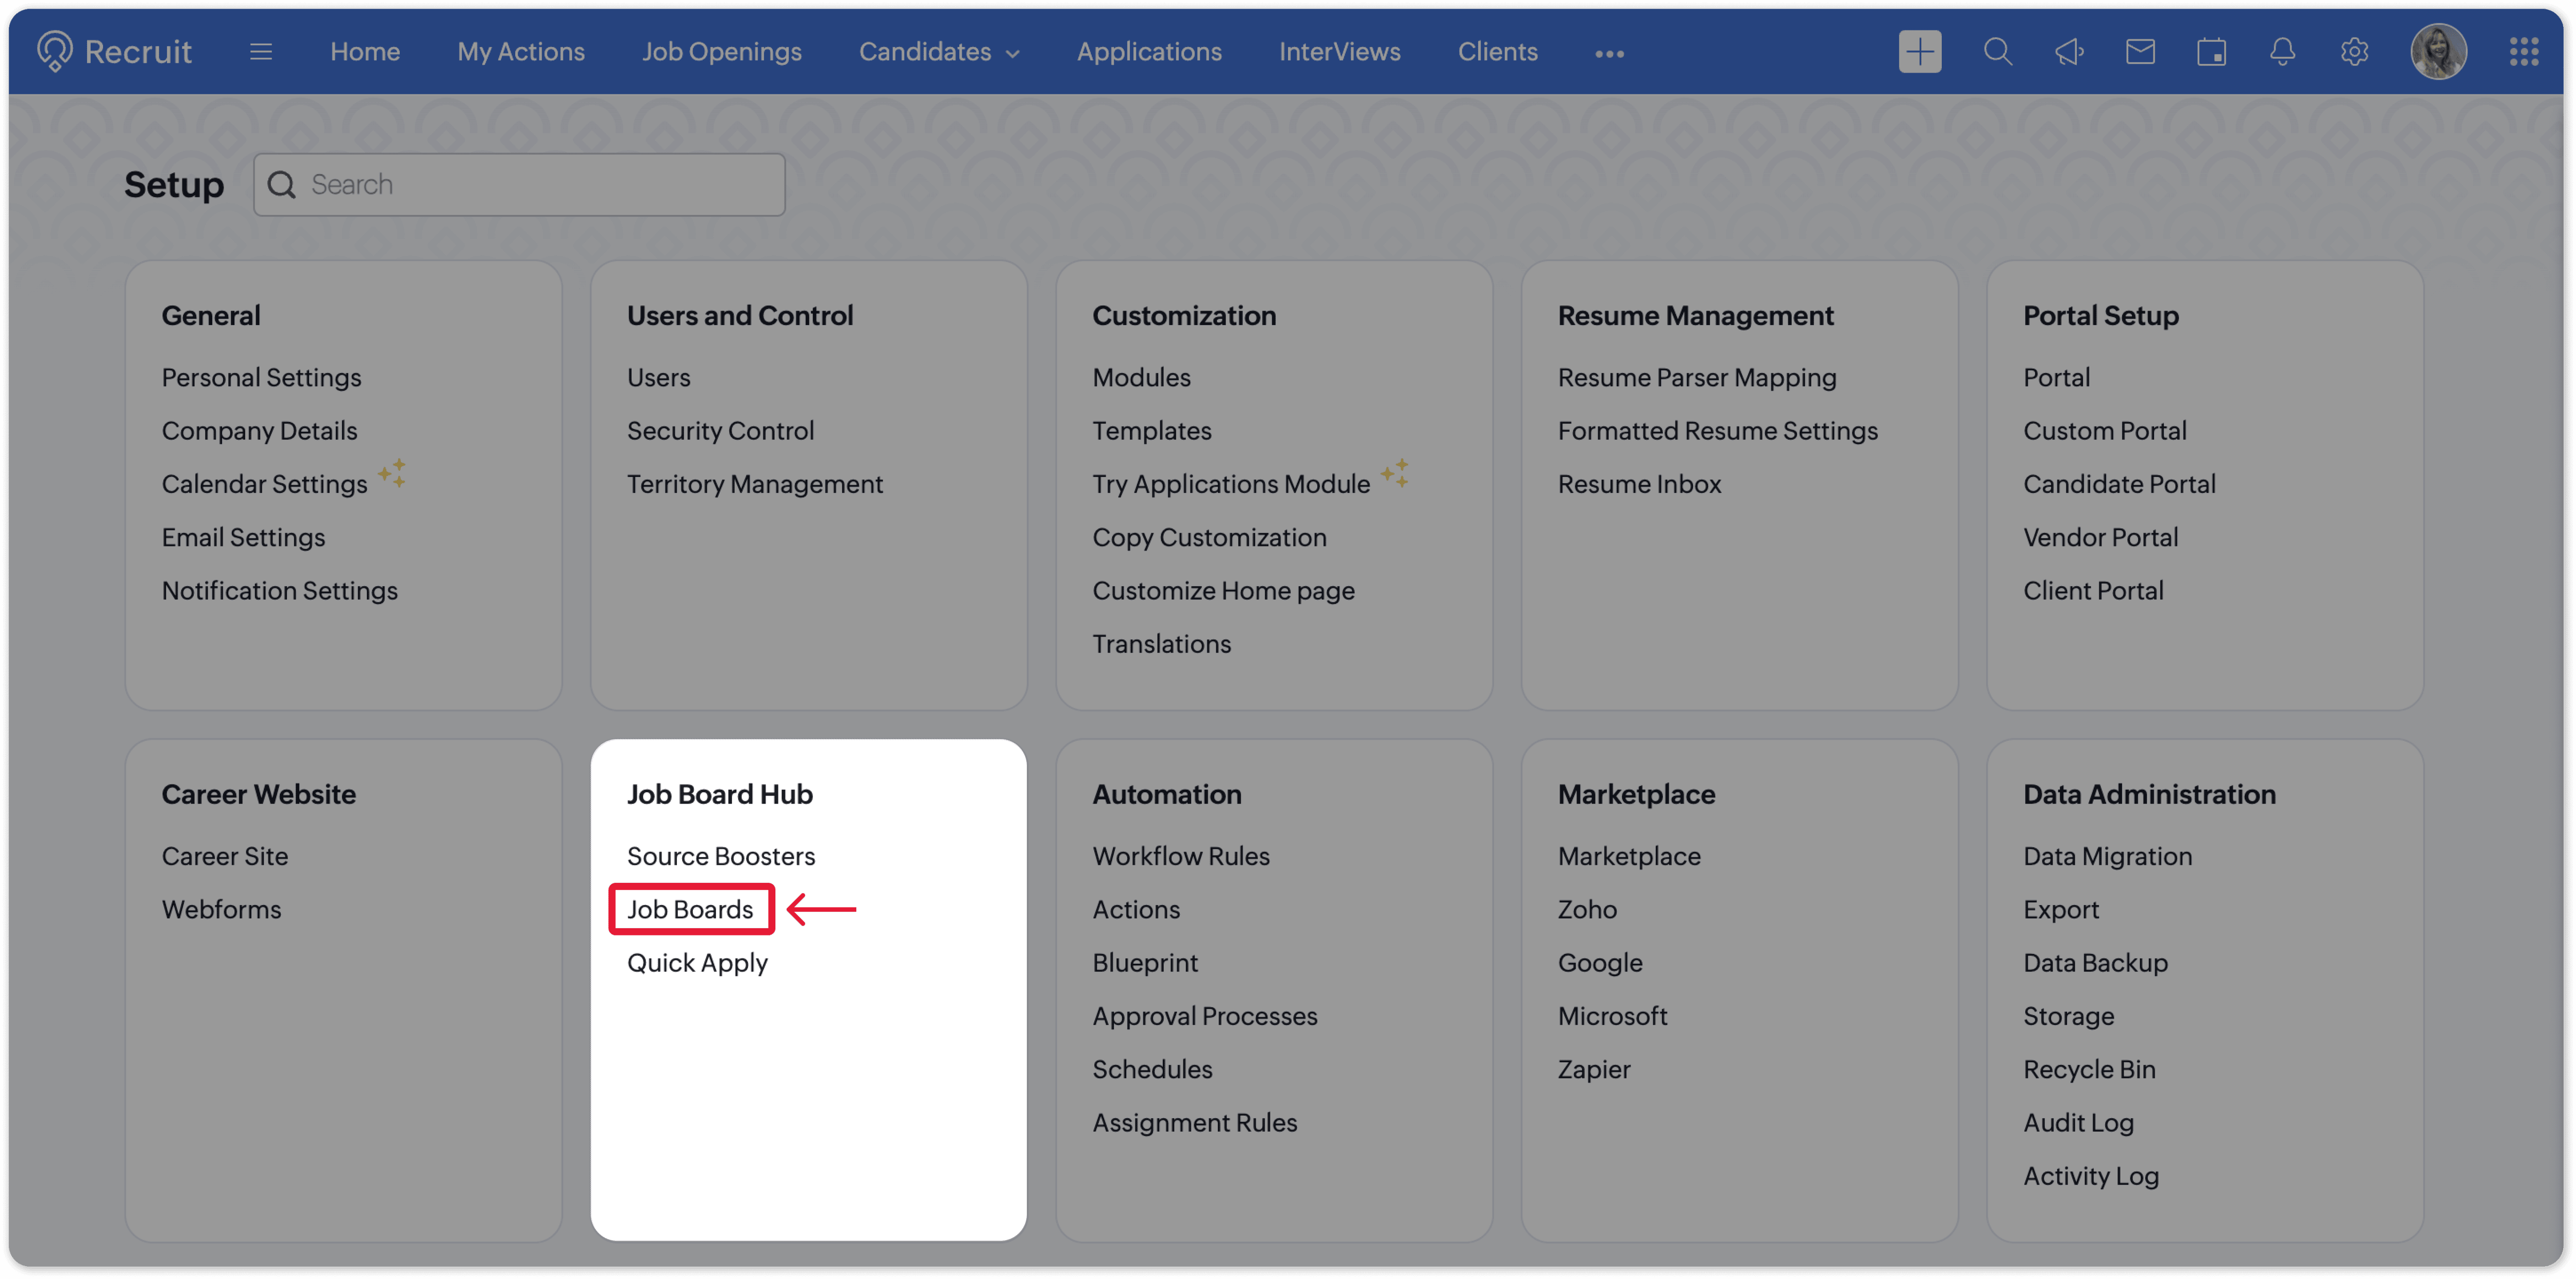The image size is (2576, 1279).
Task: Open the search magnifier in top bar
Action: coord(1997,52)
